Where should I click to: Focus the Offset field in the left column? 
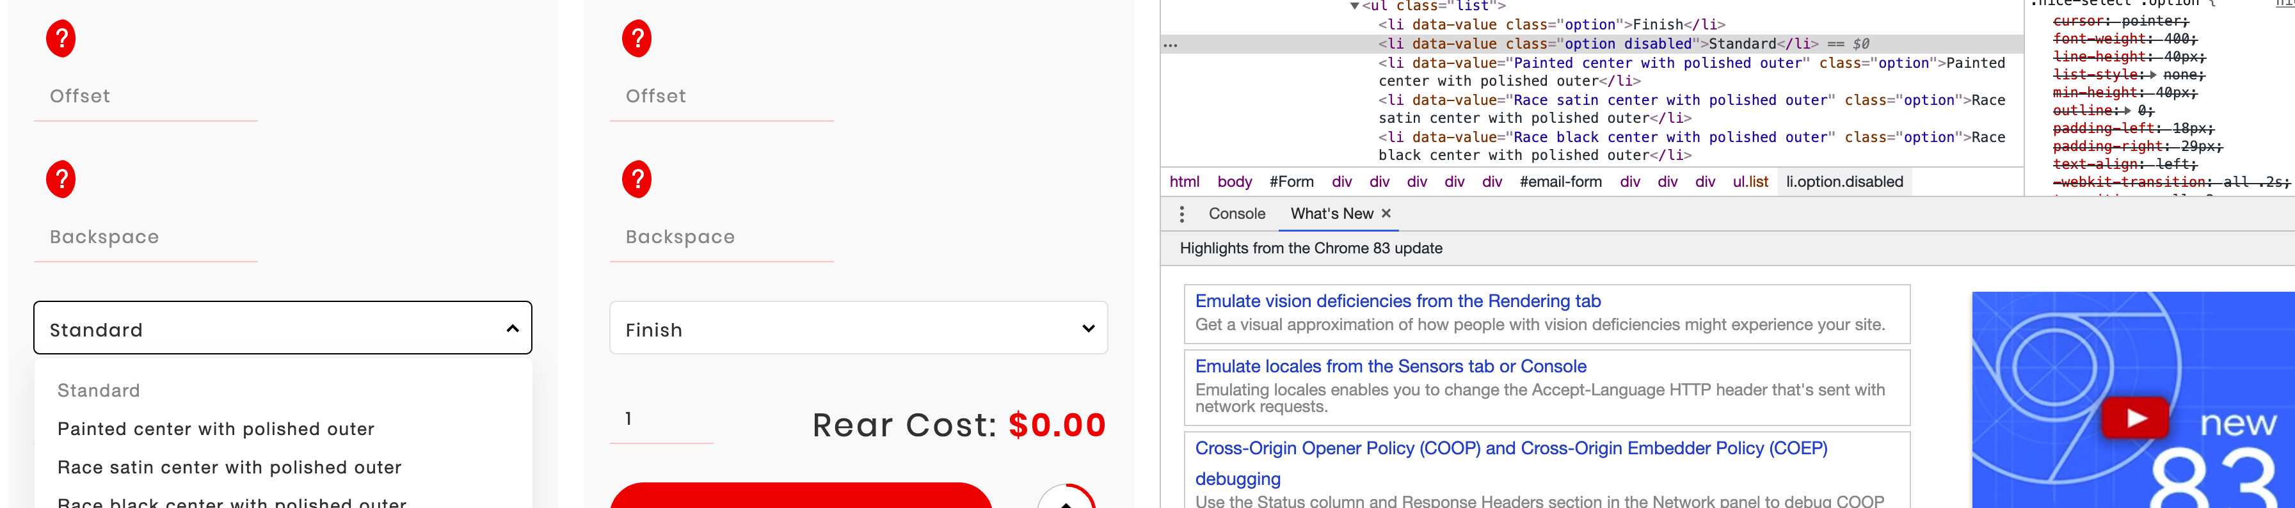(145, 96)
